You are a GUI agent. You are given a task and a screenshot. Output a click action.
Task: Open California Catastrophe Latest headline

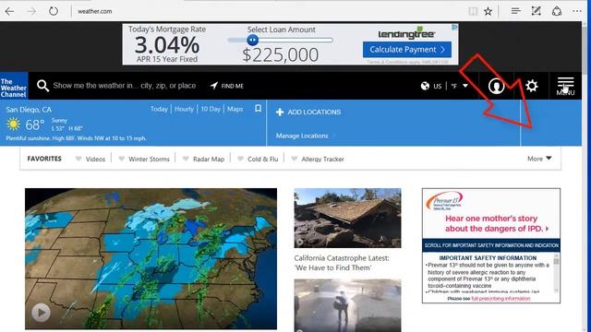pos(342,263)
